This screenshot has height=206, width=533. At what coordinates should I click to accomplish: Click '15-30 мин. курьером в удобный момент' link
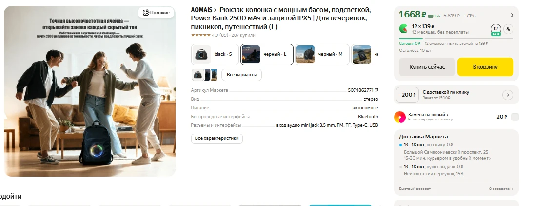point(447,158)
